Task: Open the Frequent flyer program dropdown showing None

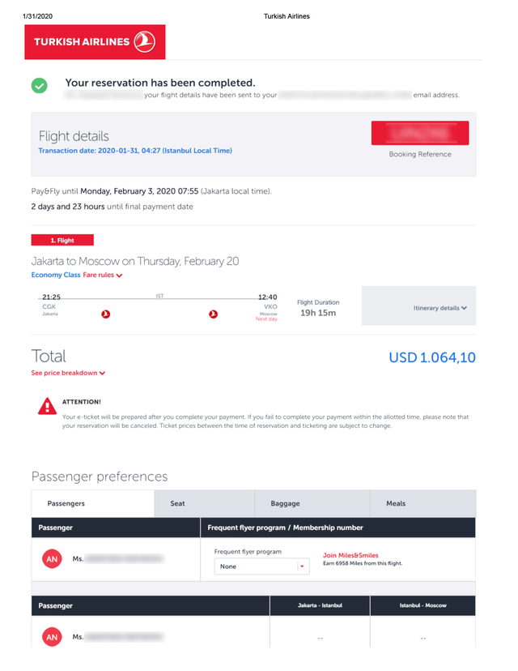Action: tap(261, 566)
